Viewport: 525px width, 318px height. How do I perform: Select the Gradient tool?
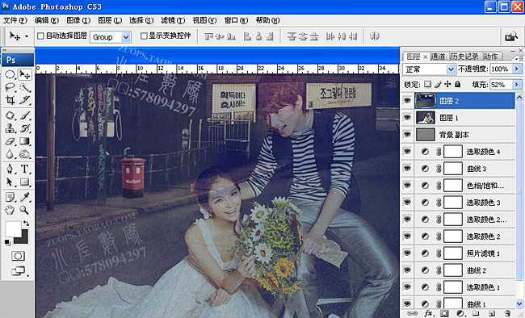pos(24,141)
